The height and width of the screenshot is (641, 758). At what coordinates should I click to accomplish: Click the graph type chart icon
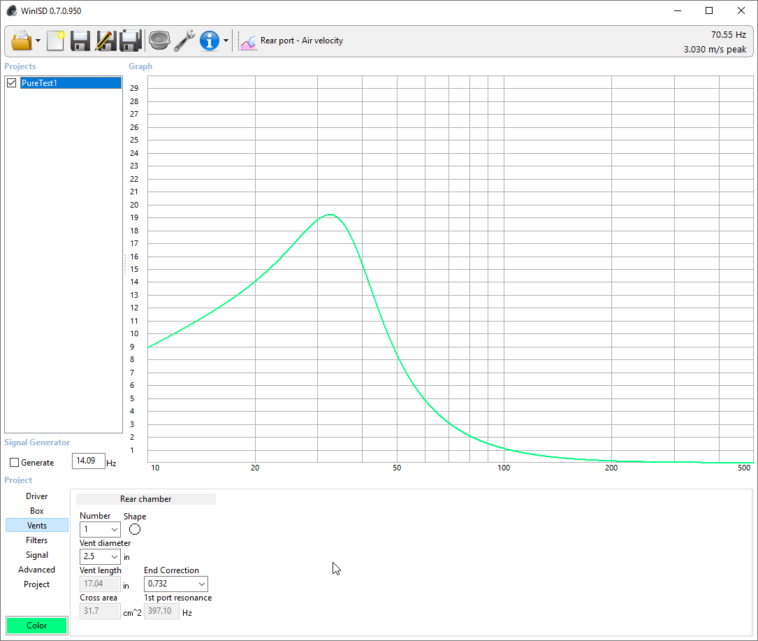(247, 42)
